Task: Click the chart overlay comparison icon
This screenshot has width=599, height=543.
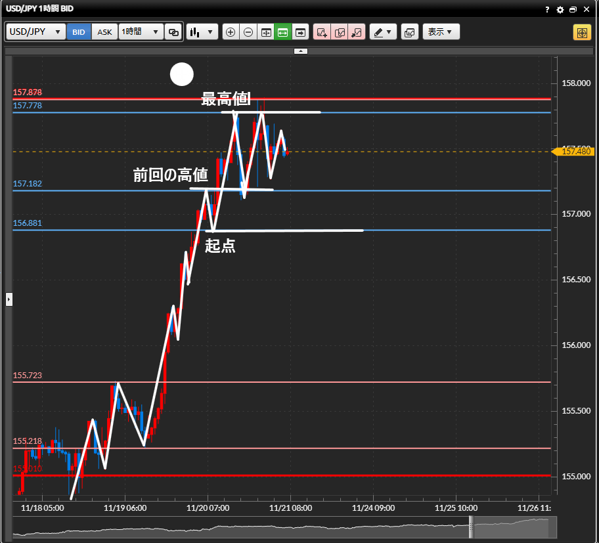Action: click(409, 32)
